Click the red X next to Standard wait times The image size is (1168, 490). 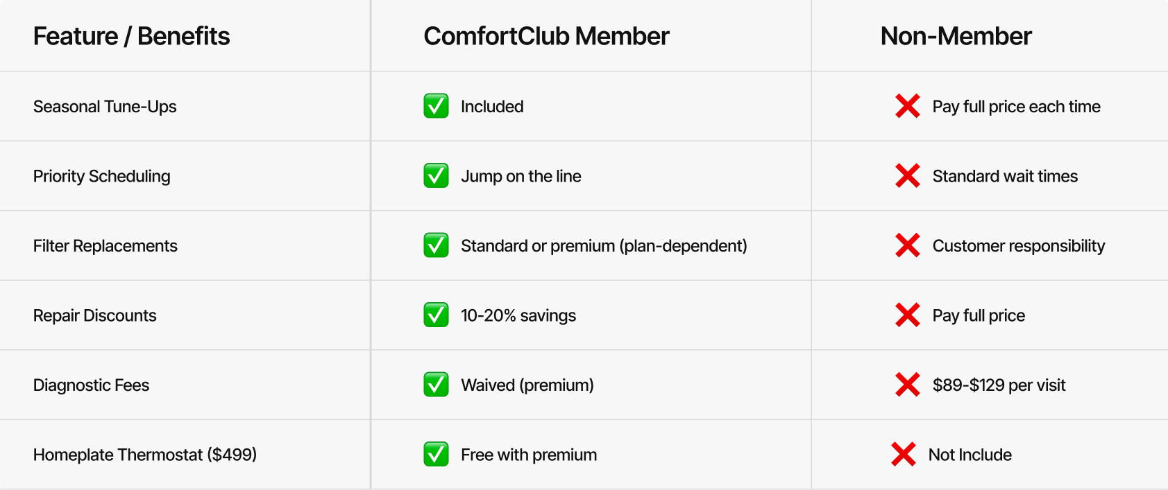coord(907,176)
